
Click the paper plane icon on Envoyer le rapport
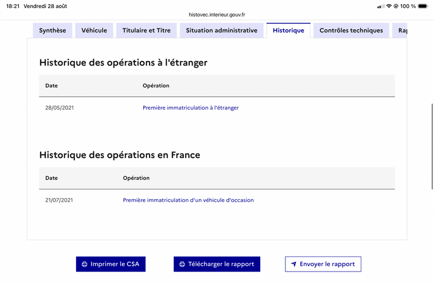click(x=293, y=264)
